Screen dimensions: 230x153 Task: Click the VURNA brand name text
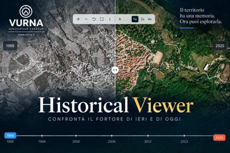pos(26,23)
